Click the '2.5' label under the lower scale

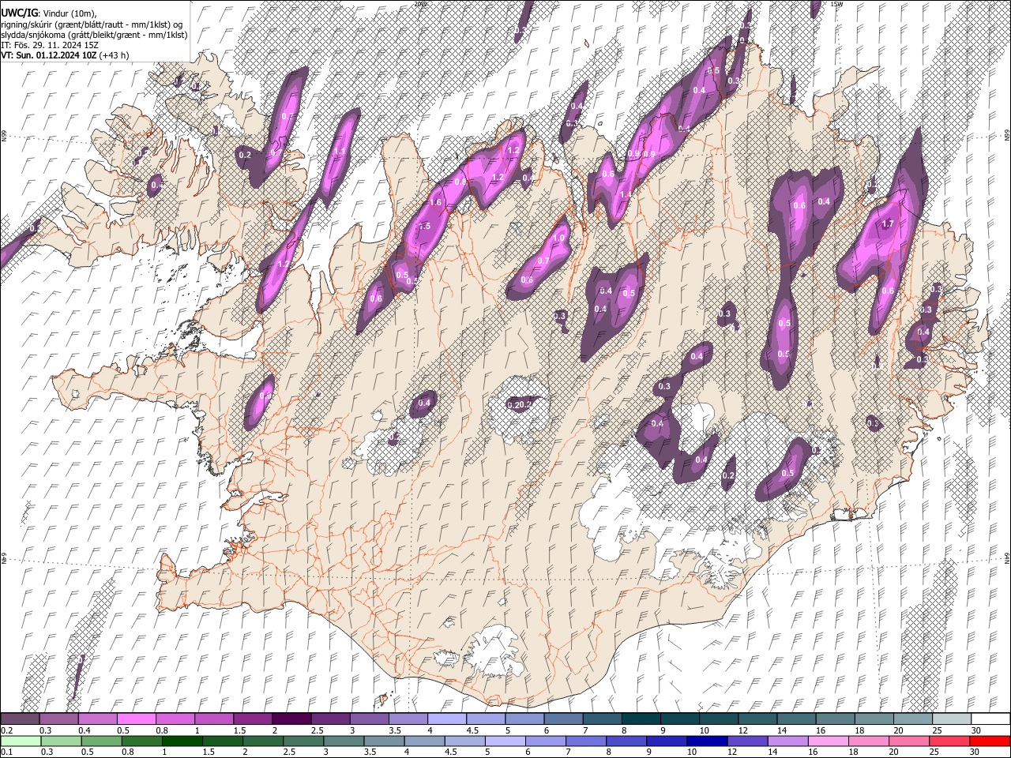click(290, 752)
